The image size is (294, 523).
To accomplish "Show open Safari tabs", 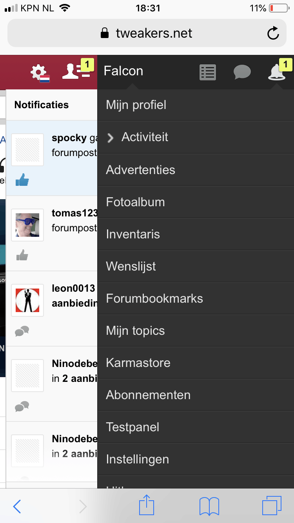I will pyautogui.click(x=272, y=505).
